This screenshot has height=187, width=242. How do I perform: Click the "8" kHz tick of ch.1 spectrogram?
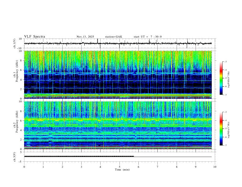pyautogui.click(x=21, y=61)
